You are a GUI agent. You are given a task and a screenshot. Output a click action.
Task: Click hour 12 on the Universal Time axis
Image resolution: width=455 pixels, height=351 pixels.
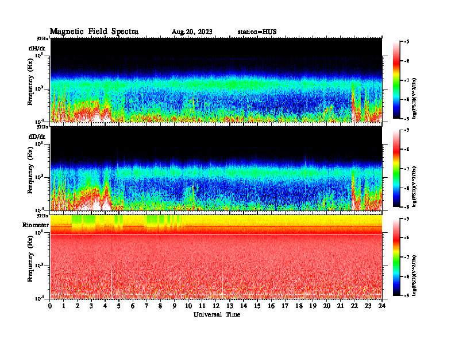coord(216,306)
